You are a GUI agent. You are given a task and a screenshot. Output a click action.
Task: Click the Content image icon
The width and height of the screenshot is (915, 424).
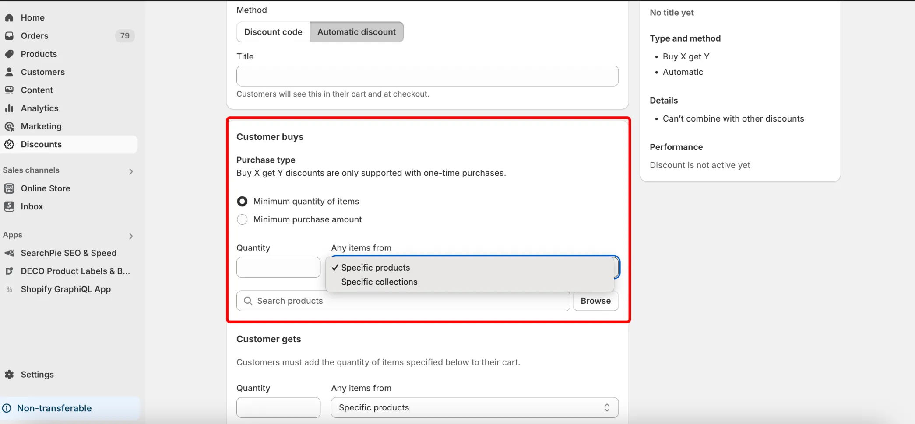[9, 90]
